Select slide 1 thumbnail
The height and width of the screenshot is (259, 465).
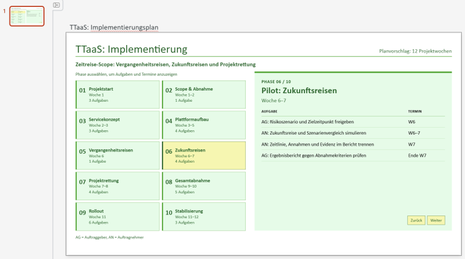27,16
